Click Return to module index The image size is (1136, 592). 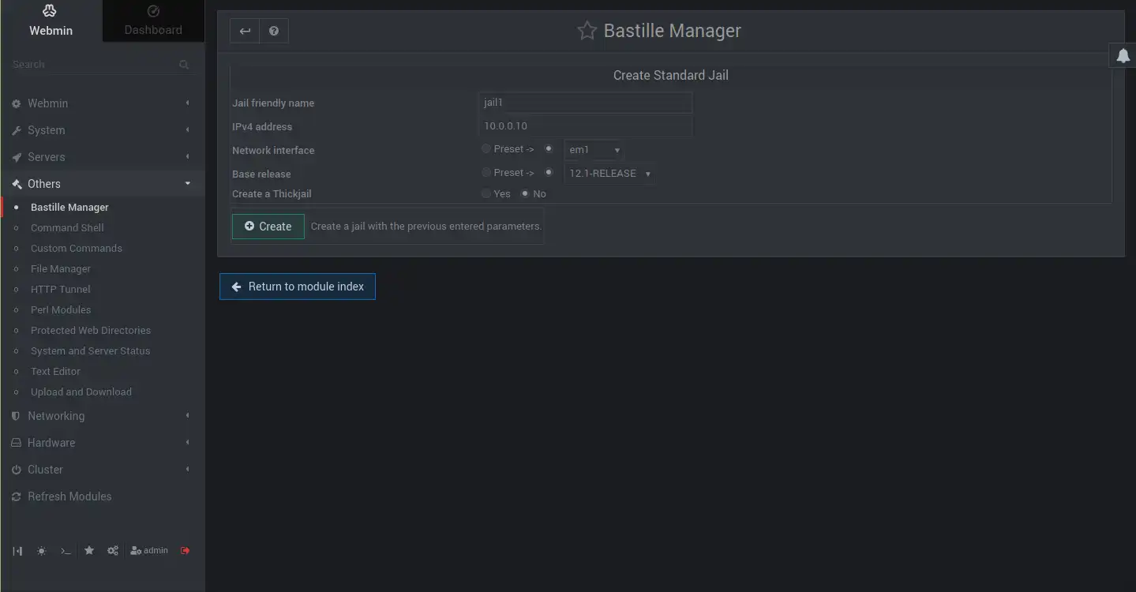point(298,287)
